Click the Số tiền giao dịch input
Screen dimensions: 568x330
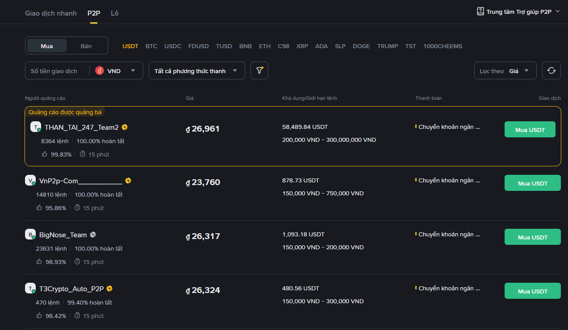(57, 70)
